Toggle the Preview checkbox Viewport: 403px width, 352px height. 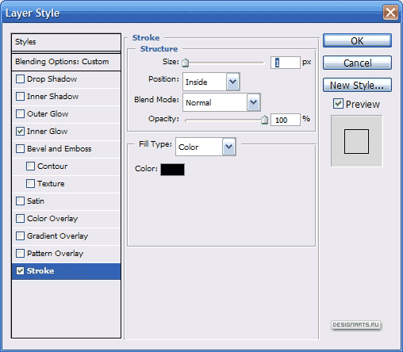338,104
